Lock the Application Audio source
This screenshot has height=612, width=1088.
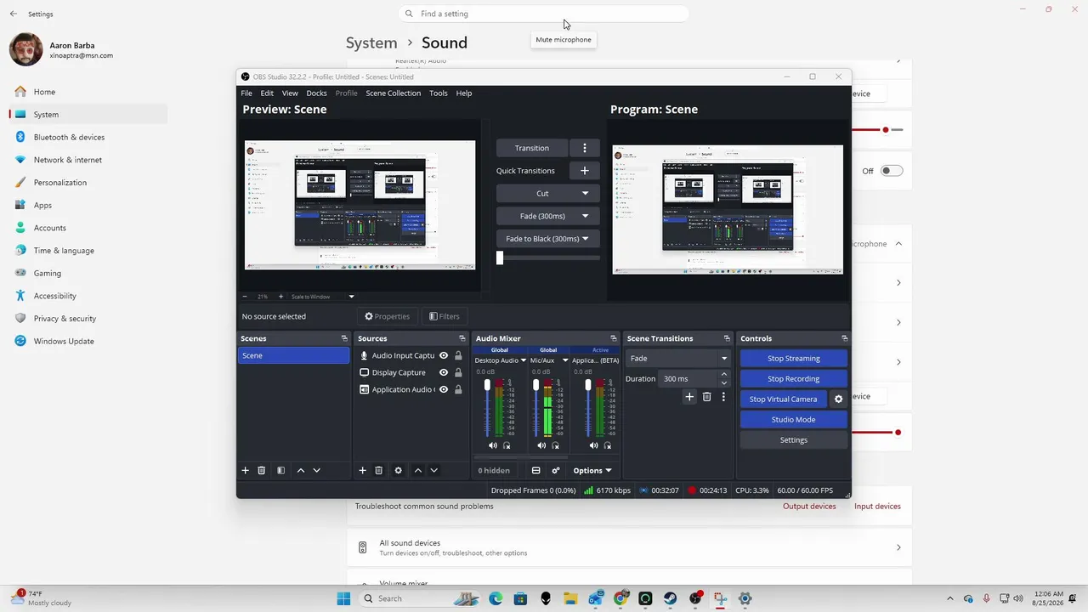tap(458, 389)
